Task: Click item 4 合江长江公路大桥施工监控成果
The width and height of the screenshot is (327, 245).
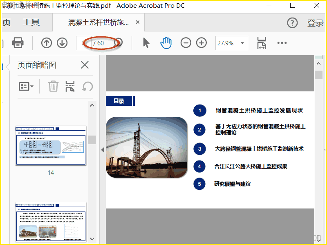Action: coord(251,167)
